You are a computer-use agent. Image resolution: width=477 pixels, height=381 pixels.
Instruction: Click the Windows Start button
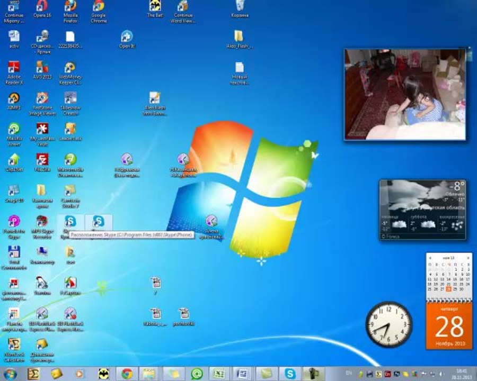tap(10, 374)
